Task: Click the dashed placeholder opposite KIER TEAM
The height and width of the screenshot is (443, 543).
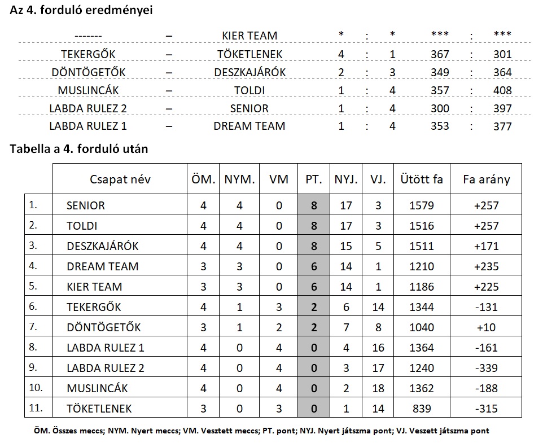Action: pyautogui.click(x=87, y=36)
